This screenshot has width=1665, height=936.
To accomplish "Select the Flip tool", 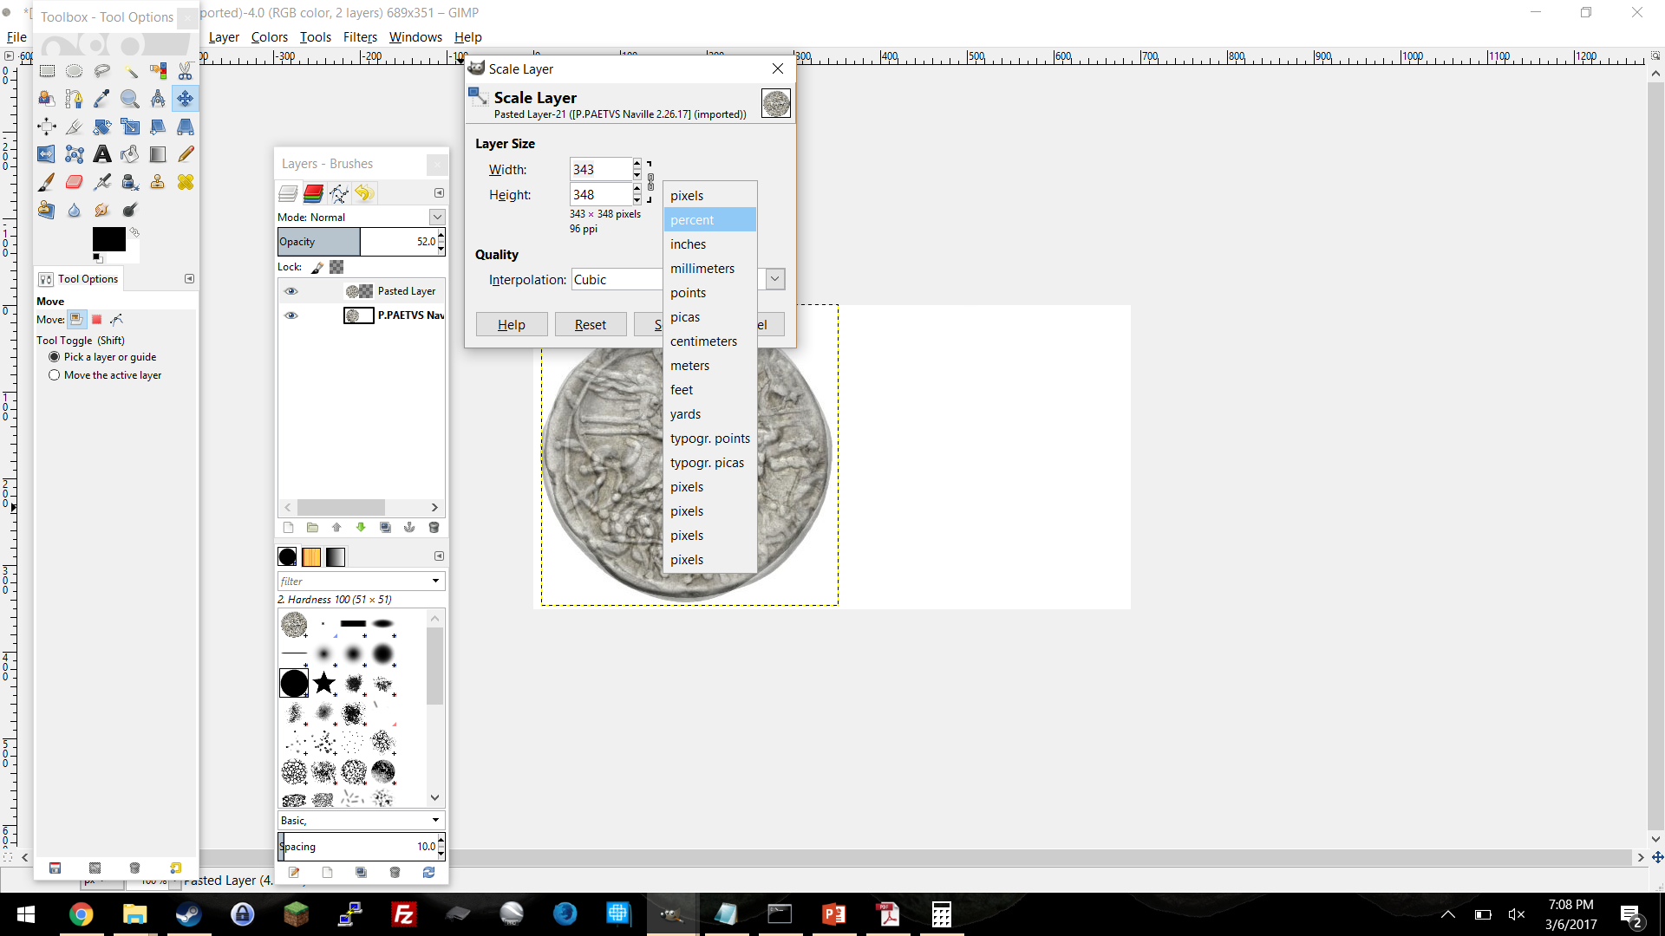I will (47, 154).
